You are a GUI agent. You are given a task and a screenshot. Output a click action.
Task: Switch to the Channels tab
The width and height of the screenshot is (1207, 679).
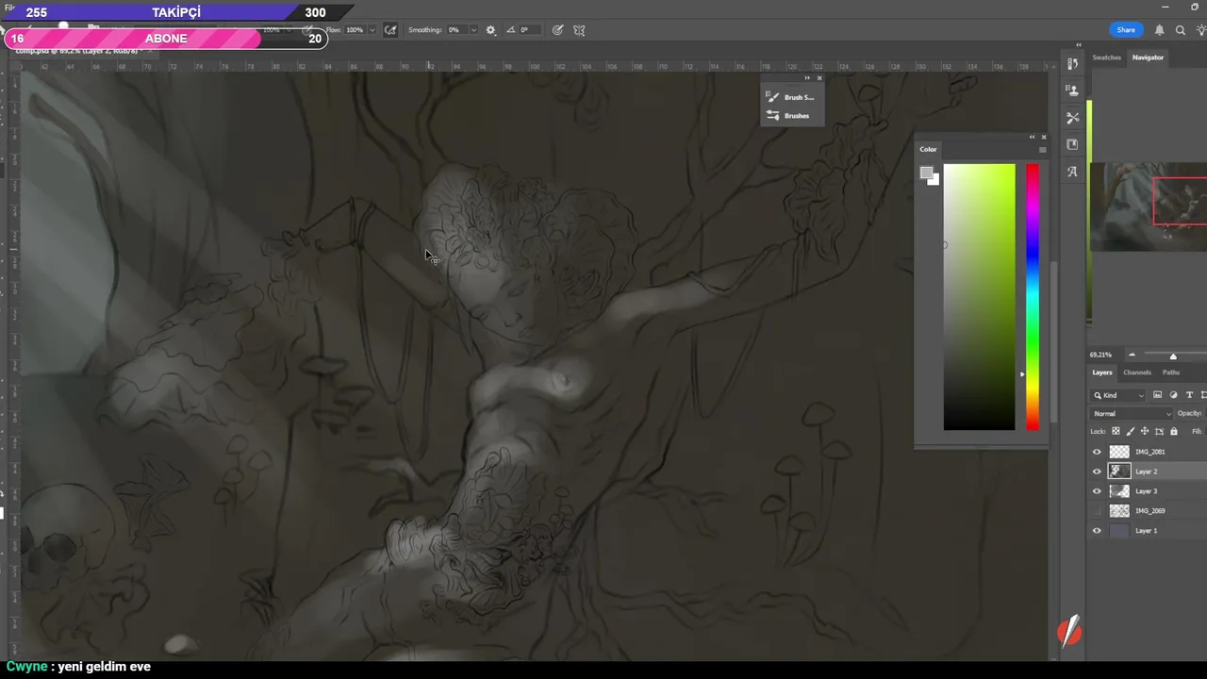tap(1137, 373)
